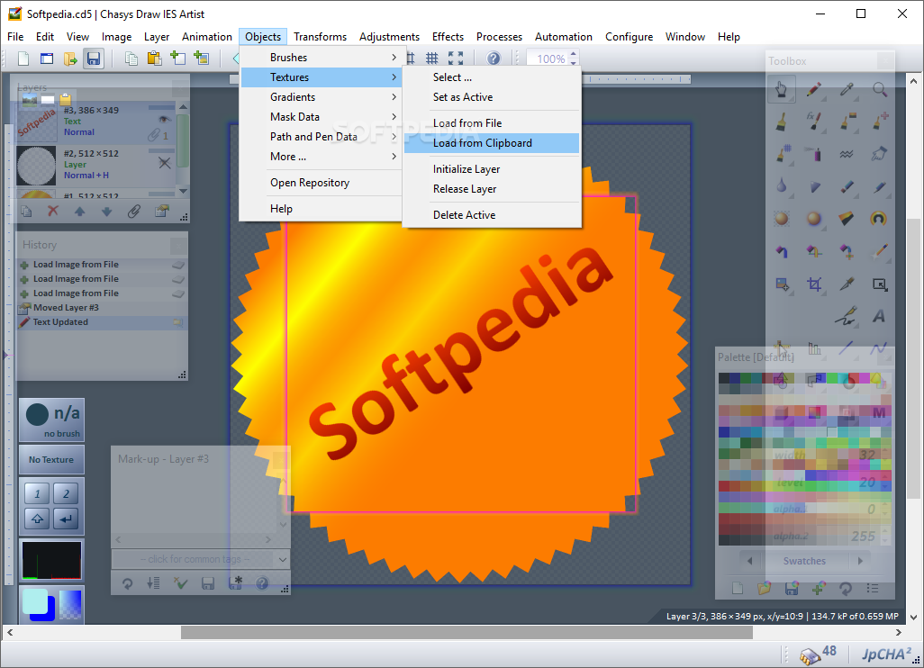Screen dimensions: 924x668
Task: Validate mark-up with the green check icon
Action: (180, 583)
